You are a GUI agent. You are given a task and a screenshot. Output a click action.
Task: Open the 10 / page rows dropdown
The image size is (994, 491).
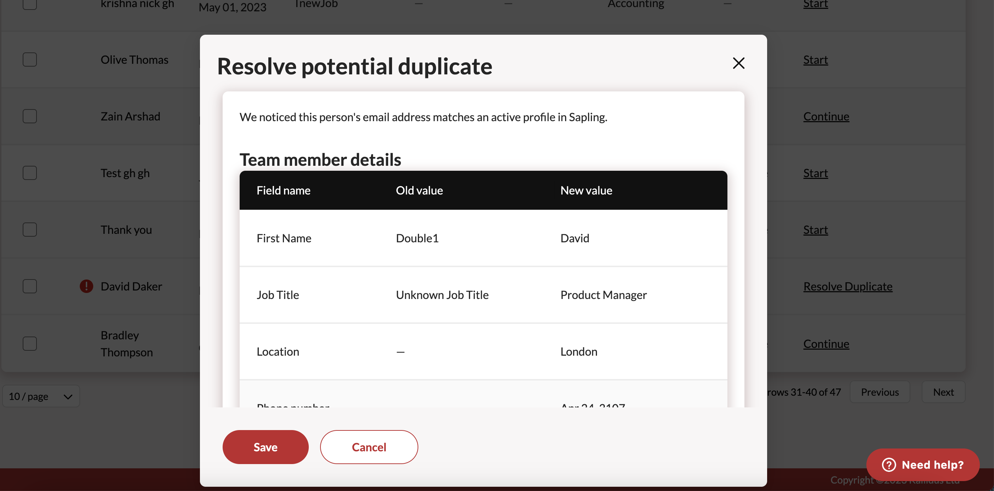tap(41, 396)
